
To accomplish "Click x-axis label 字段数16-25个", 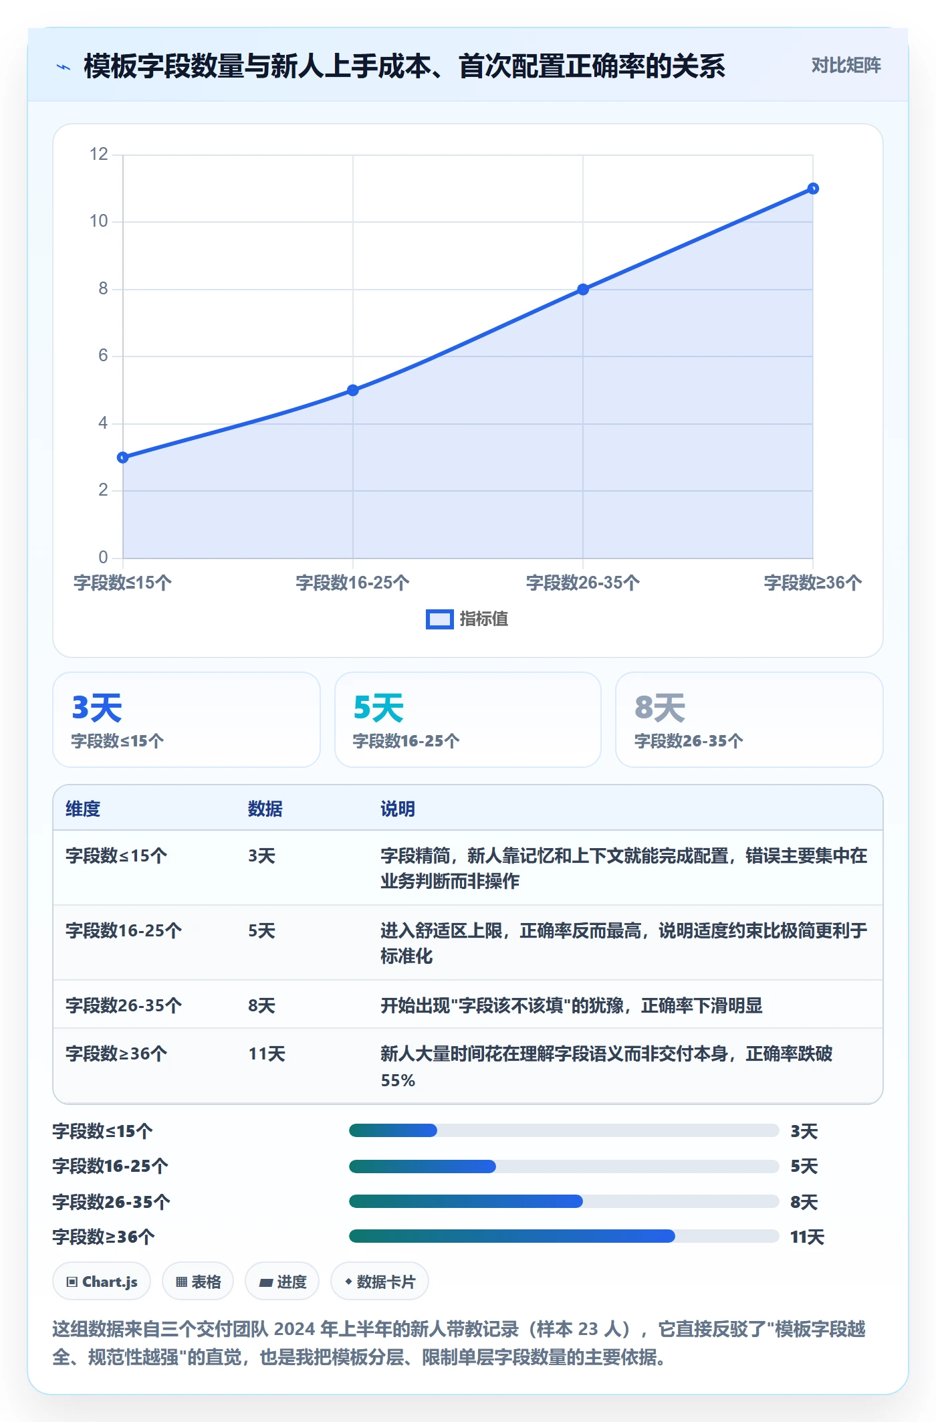I will (353, 583).
